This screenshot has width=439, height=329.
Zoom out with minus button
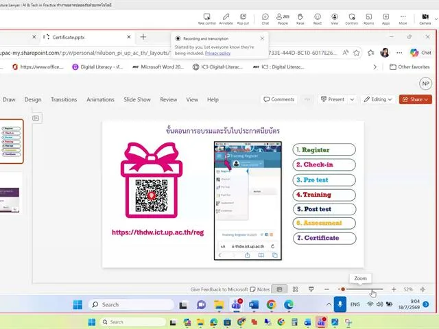pos(327,289)
